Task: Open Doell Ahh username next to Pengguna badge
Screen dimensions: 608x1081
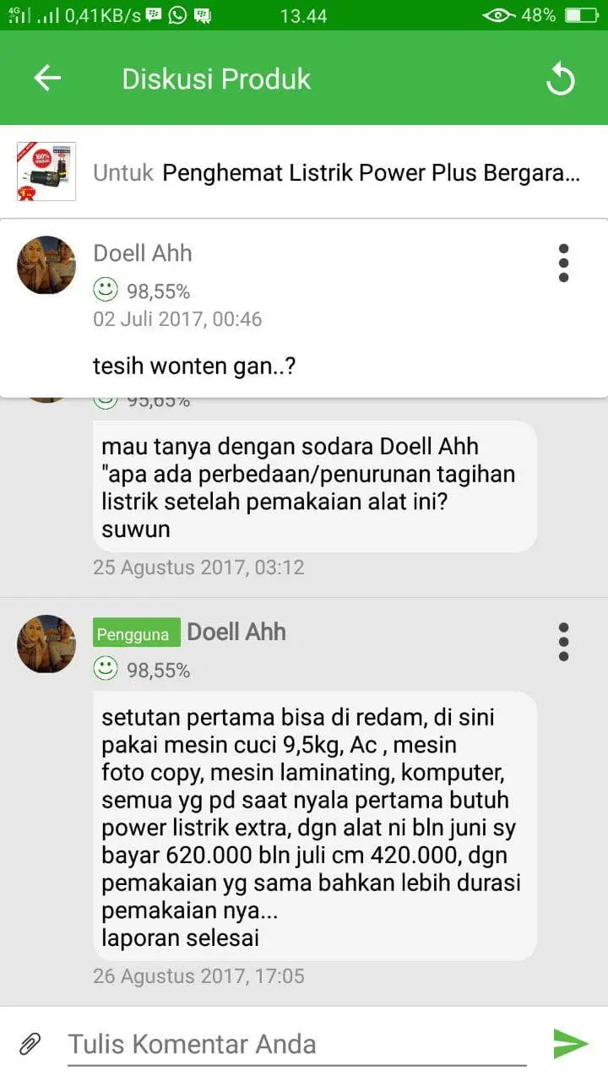Action: [236, 632]
